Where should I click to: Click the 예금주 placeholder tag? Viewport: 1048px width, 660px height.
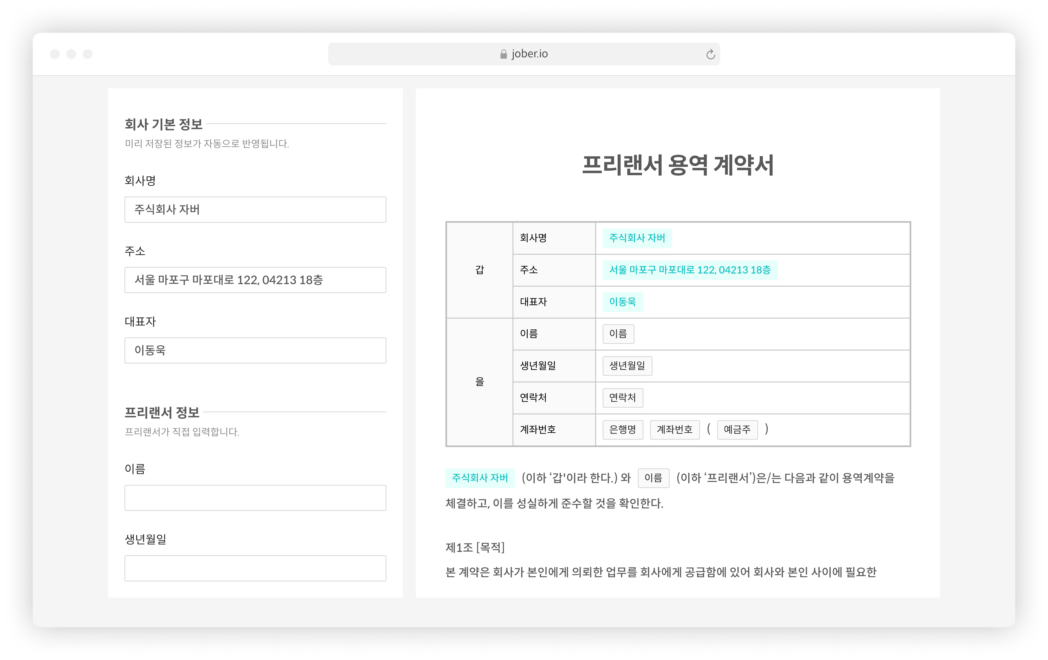click(737, 430)
